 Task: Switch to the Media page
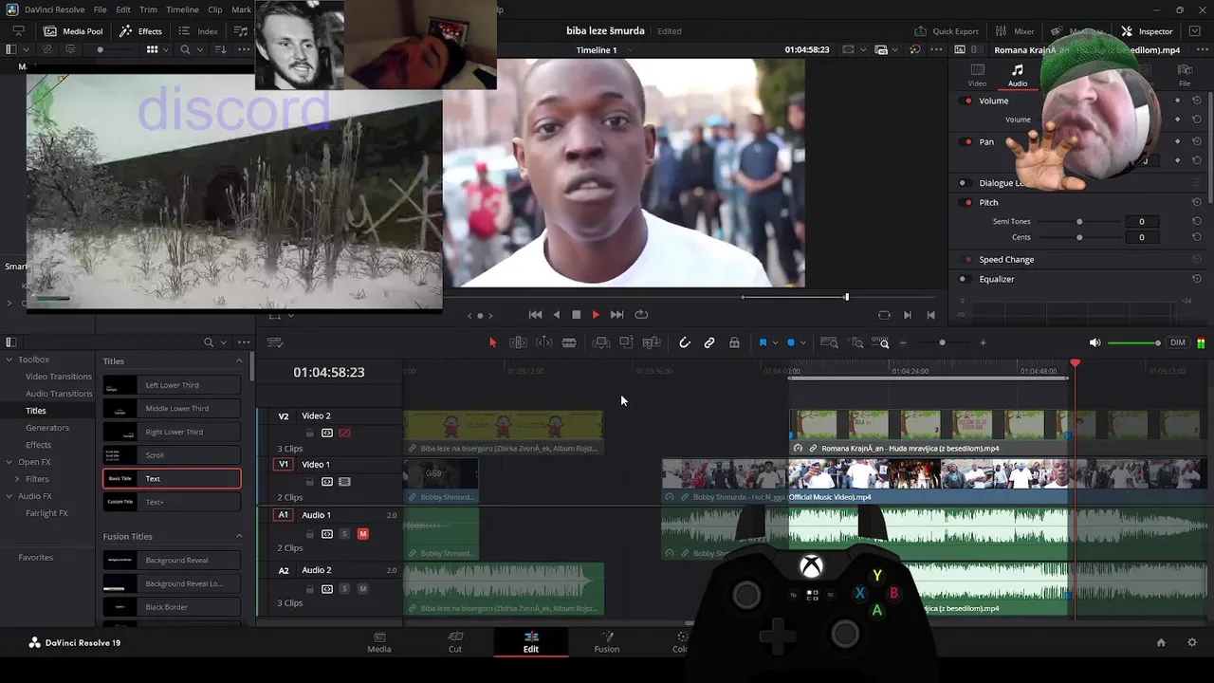point(379,642)
